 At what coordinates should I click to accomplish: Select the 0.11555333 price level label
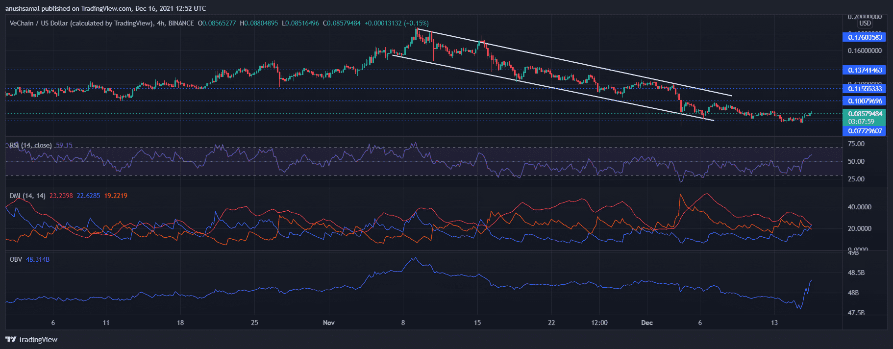pyautogui.click(x=865, y=89)
